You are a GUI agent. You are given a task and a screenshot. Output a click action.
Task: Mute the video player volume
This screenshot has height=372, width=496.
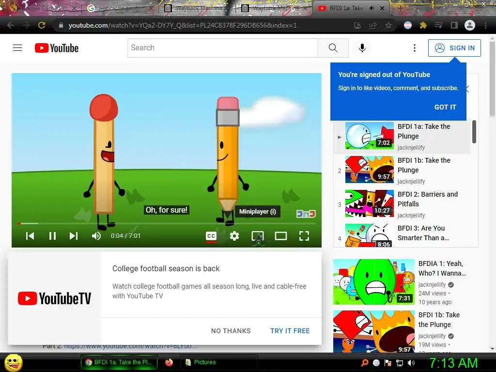[x=96, y=236]
